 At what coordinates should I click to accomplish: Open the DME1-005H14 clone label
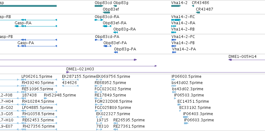pyautogui.click(x=242, y=57)
